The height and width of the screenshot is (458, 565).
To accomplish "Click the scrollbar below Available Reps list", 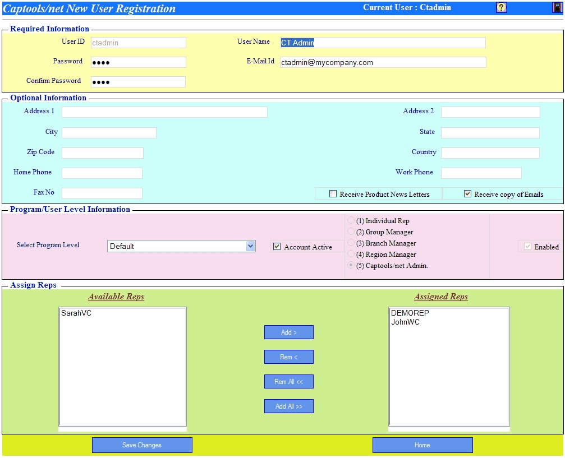I will (122, 429).
